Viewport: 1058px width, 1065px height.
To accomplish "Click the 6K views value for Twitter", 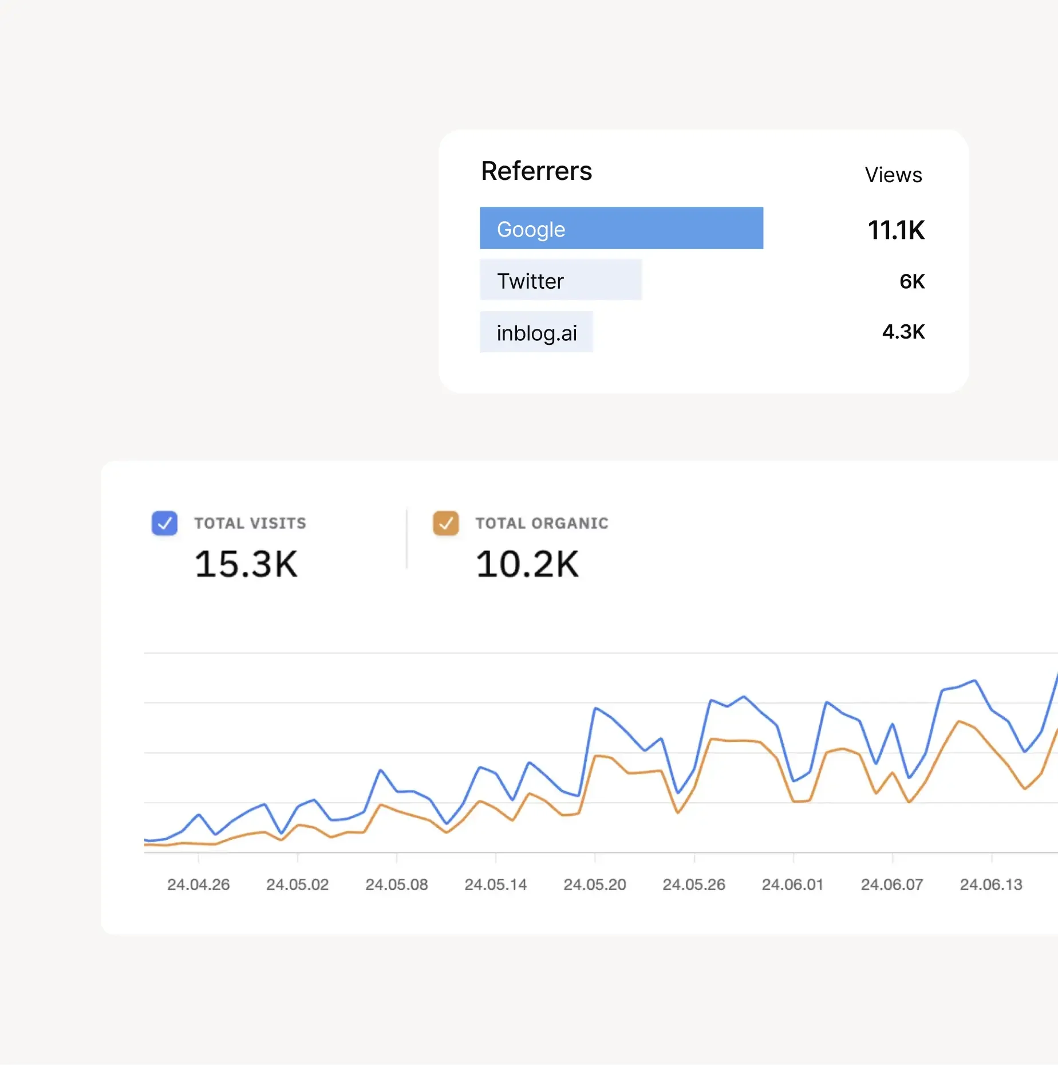I will (911, 281).
